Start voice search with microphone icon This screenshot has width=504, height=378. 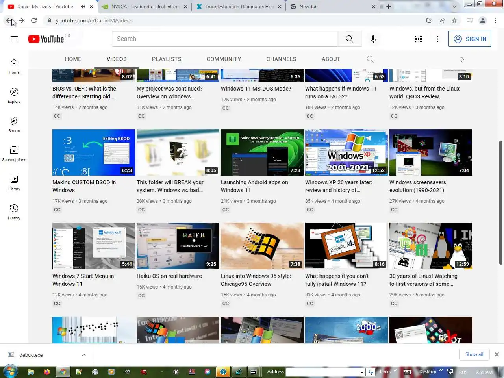pyautogui.click(x=373, y=39)
